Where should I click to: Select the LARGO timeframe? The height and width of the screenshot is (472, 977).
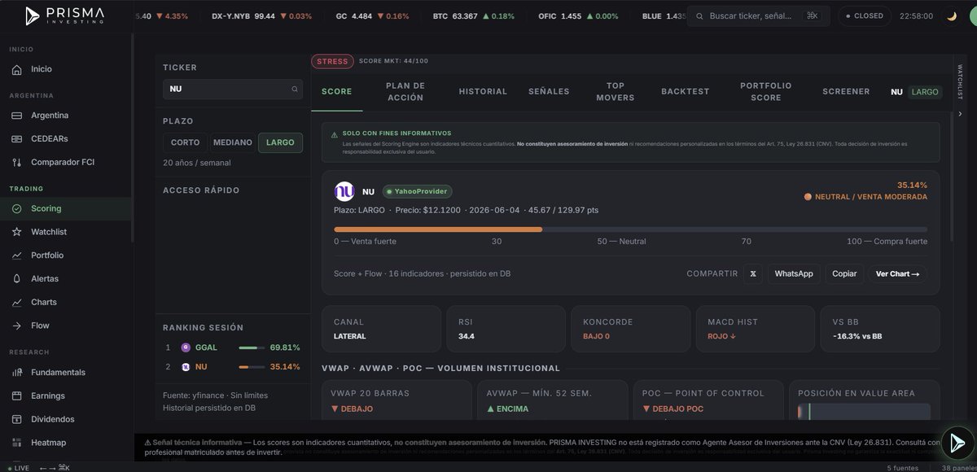pos(280,142)
